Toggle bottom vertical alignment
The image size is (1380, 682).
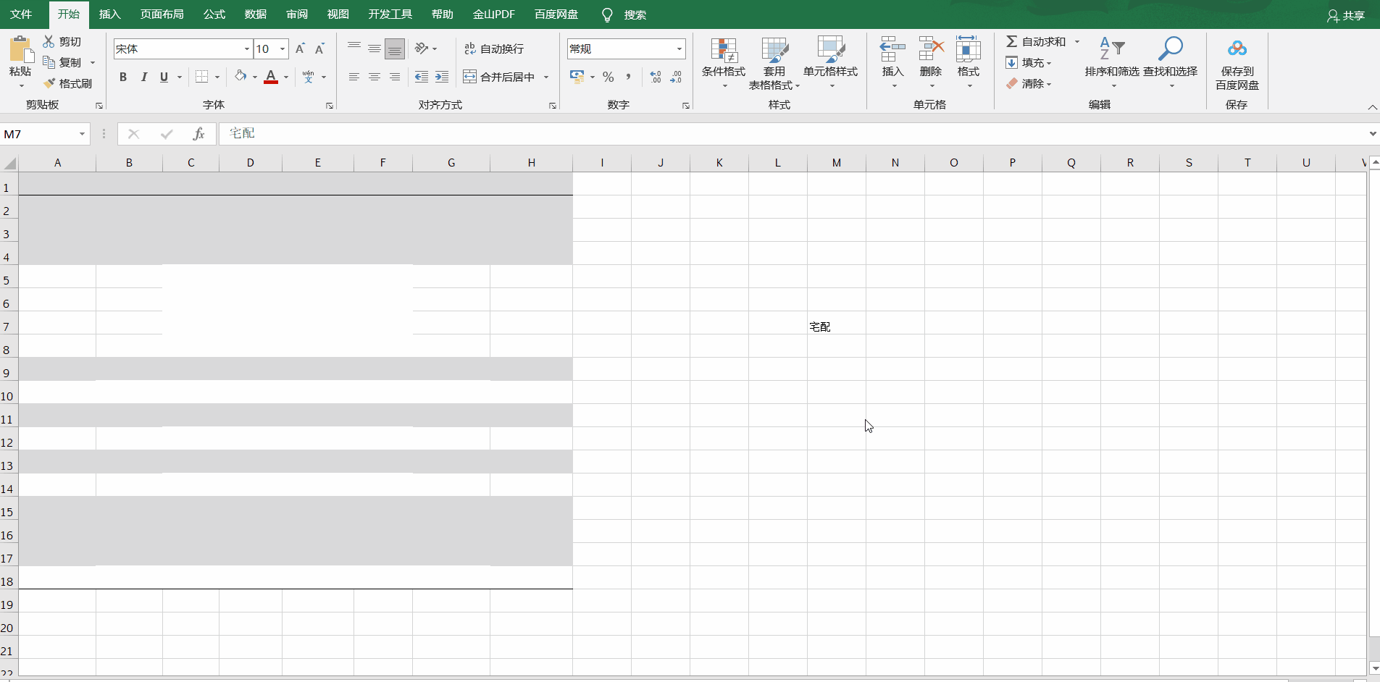[395, 49]
